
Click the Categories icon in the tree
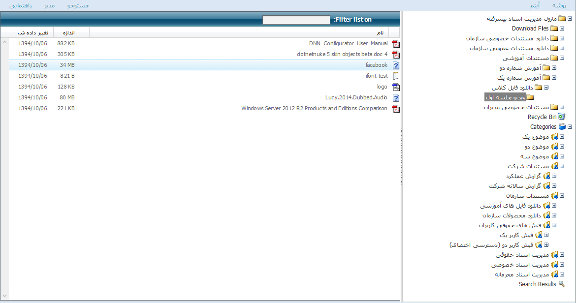562,127
